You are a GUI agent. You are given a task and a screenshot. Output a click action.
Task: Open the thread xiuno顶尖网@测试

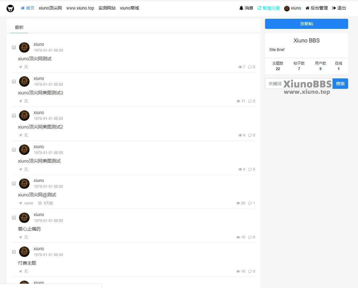point(37,195)
